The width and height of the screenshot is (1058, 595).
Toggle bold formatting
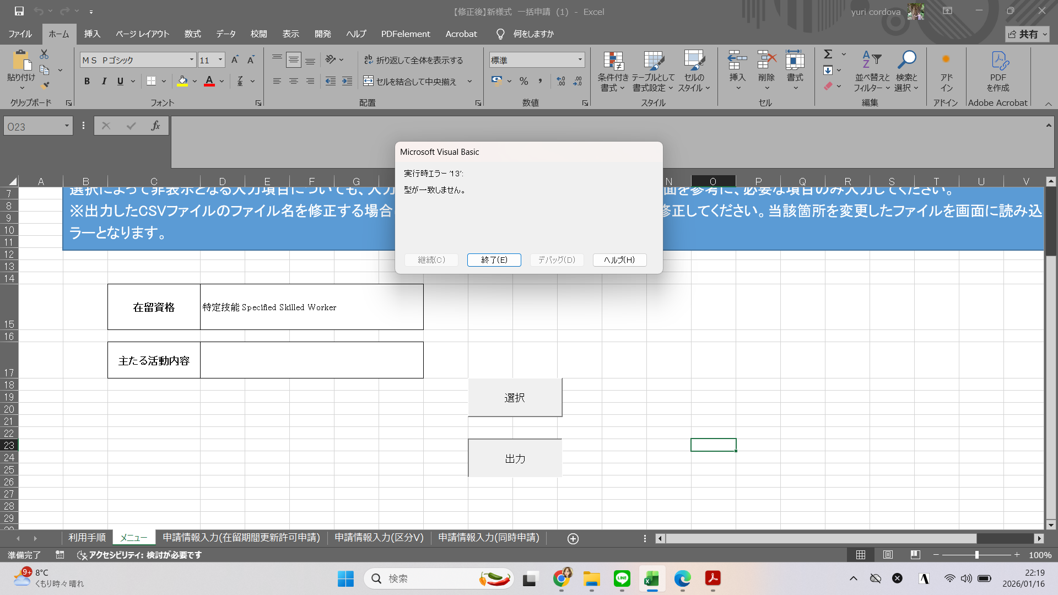coord(87,82)
